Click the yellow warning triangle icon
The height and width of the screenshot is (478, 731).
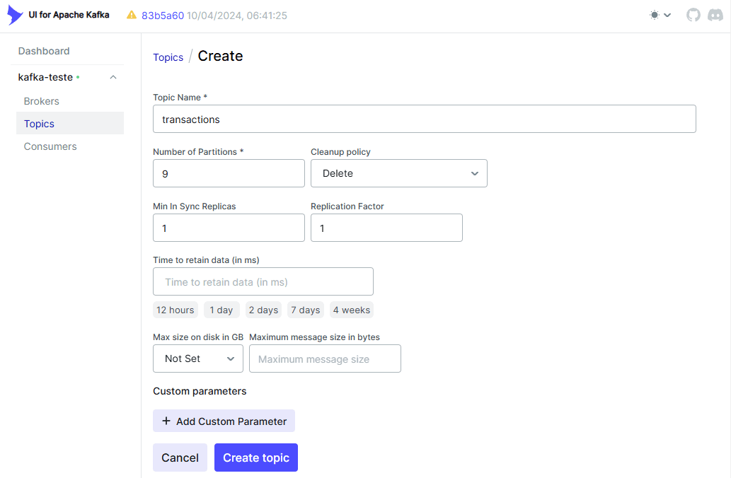pos(132,15)
